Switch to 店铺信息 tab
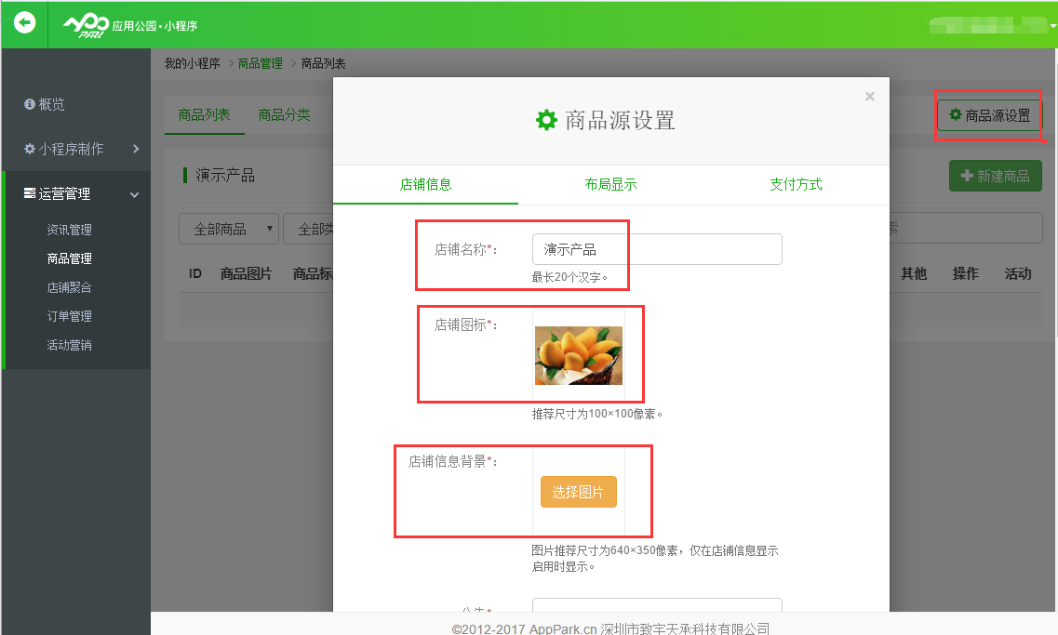The image size is (1058, 635). pyautogui.click(x=425, y=184)
